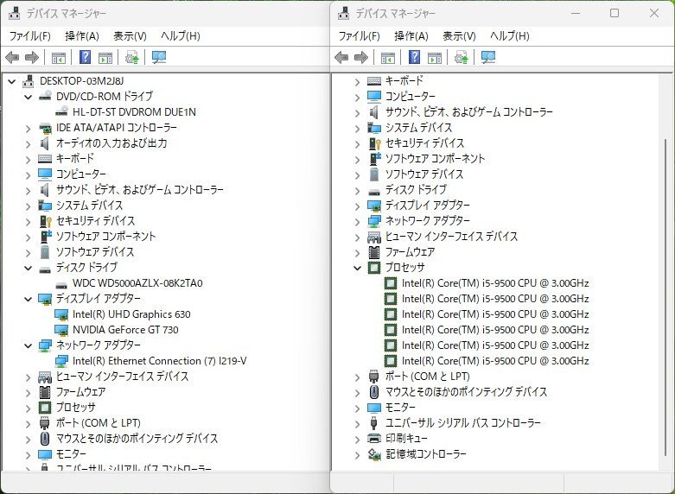Open 表示(V) menu in left window
The width and height of the screenshot is (675, 494).
click(130, 35)
